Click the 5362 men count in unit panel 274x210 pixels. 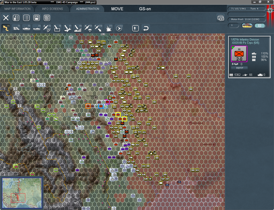[238, 75]
